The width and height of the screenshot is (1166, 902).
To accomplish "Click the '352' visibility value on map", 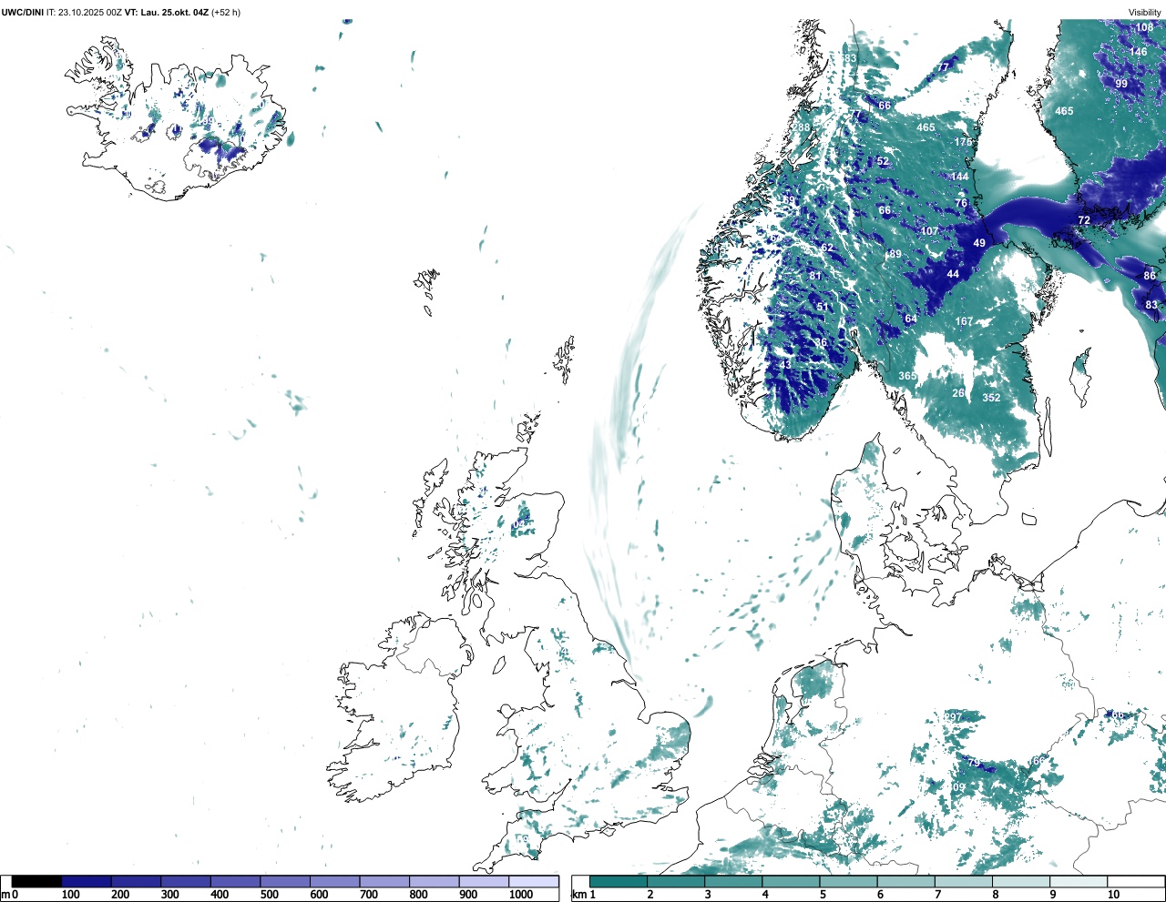I will tap(991, 398).
